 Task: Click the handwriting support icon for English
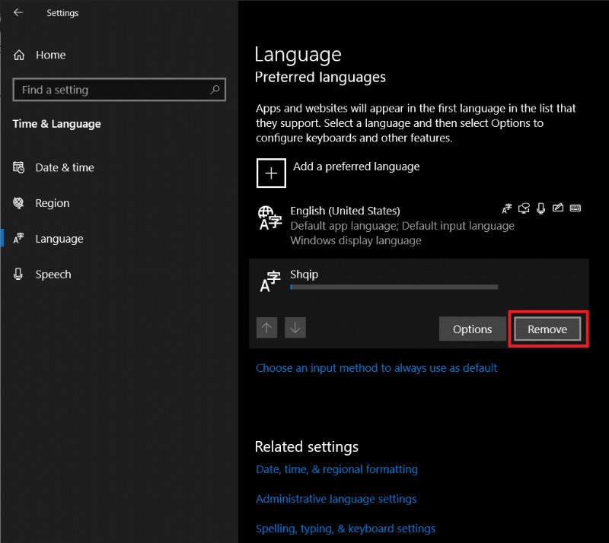click(558, 208)
